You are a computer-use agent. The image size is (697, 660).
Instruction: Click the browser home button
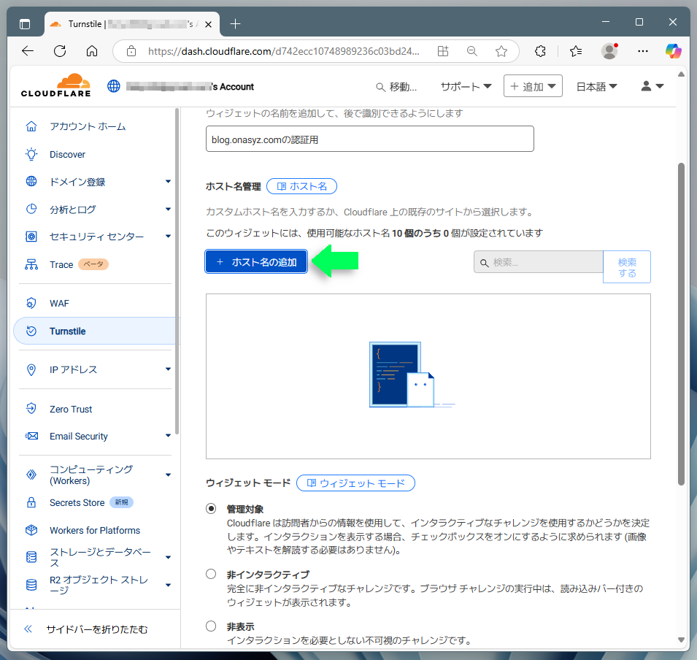pos(92,51)
